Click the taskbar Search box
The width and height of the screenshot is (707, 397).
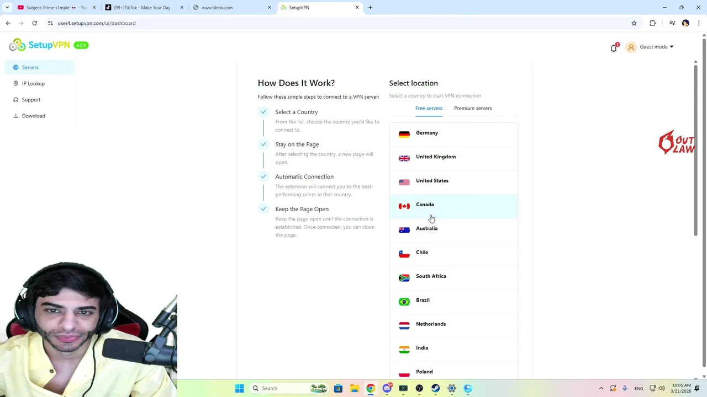pyautogui.click(x=289, y=388)
